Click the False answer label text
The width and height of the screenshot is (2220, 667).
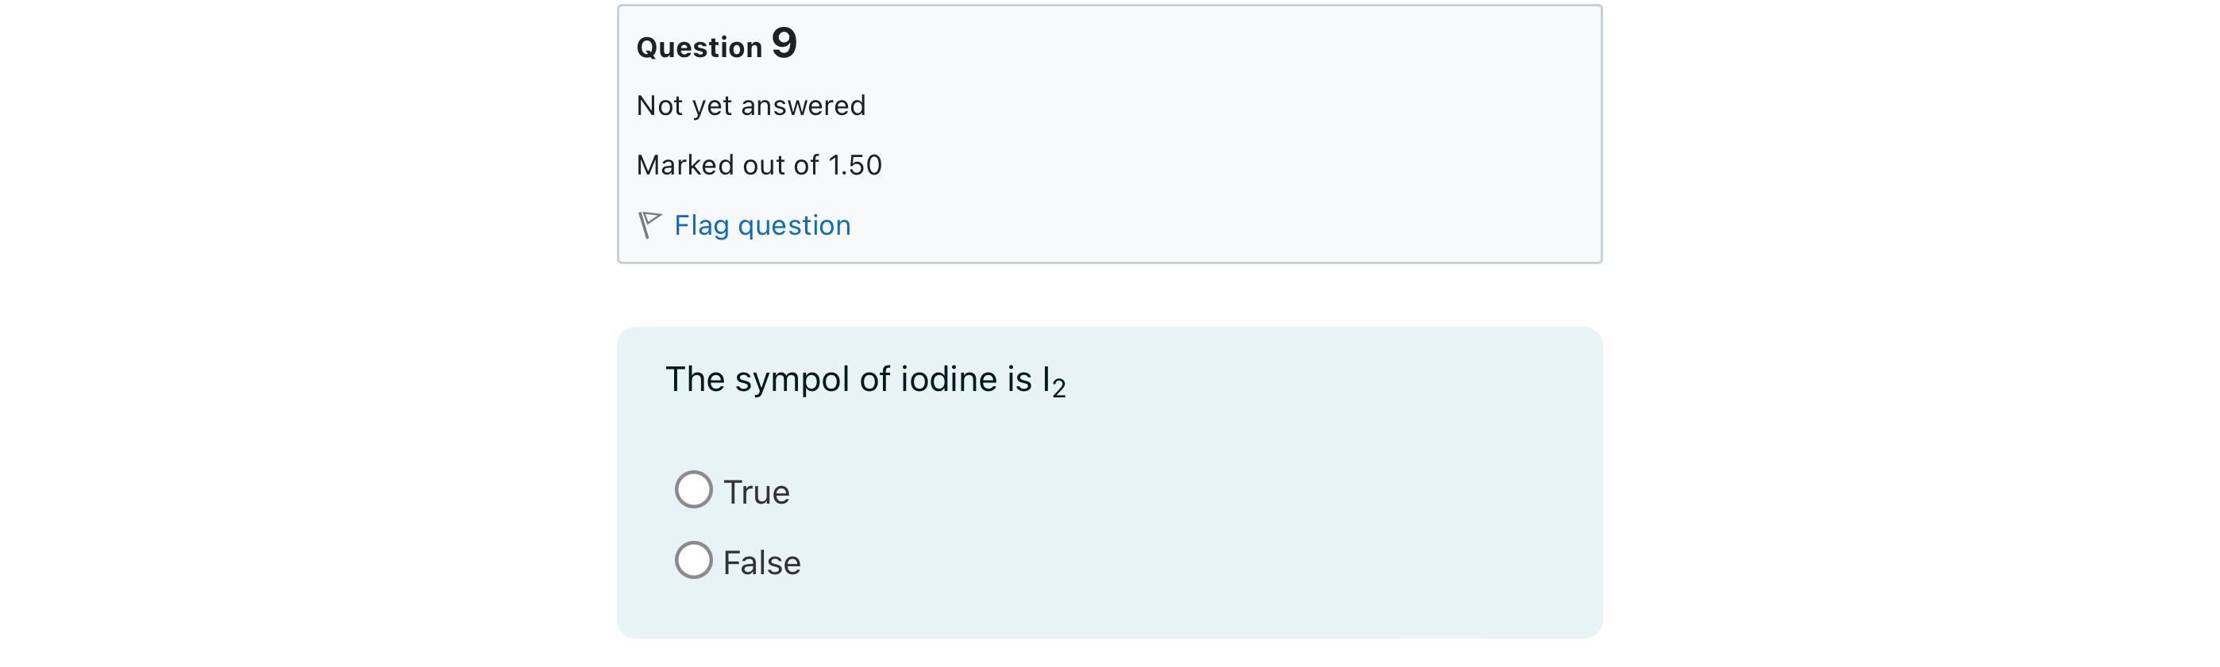click(761, 563)
